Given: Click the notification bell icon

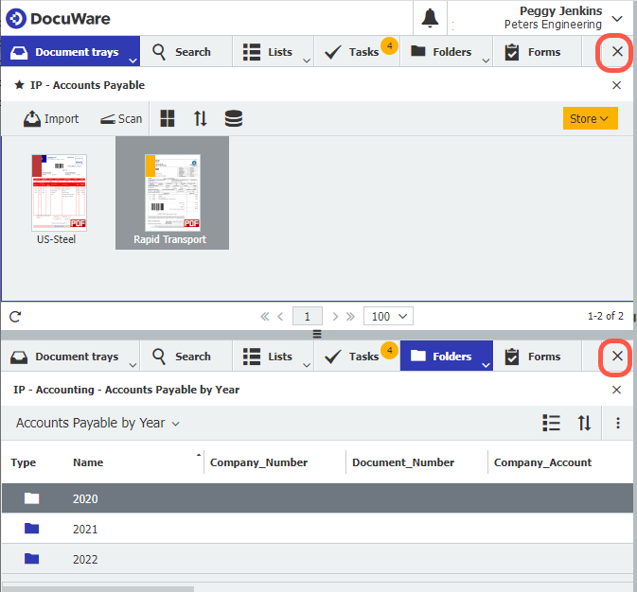Looking at the screenshot, I should click(430, 18).
